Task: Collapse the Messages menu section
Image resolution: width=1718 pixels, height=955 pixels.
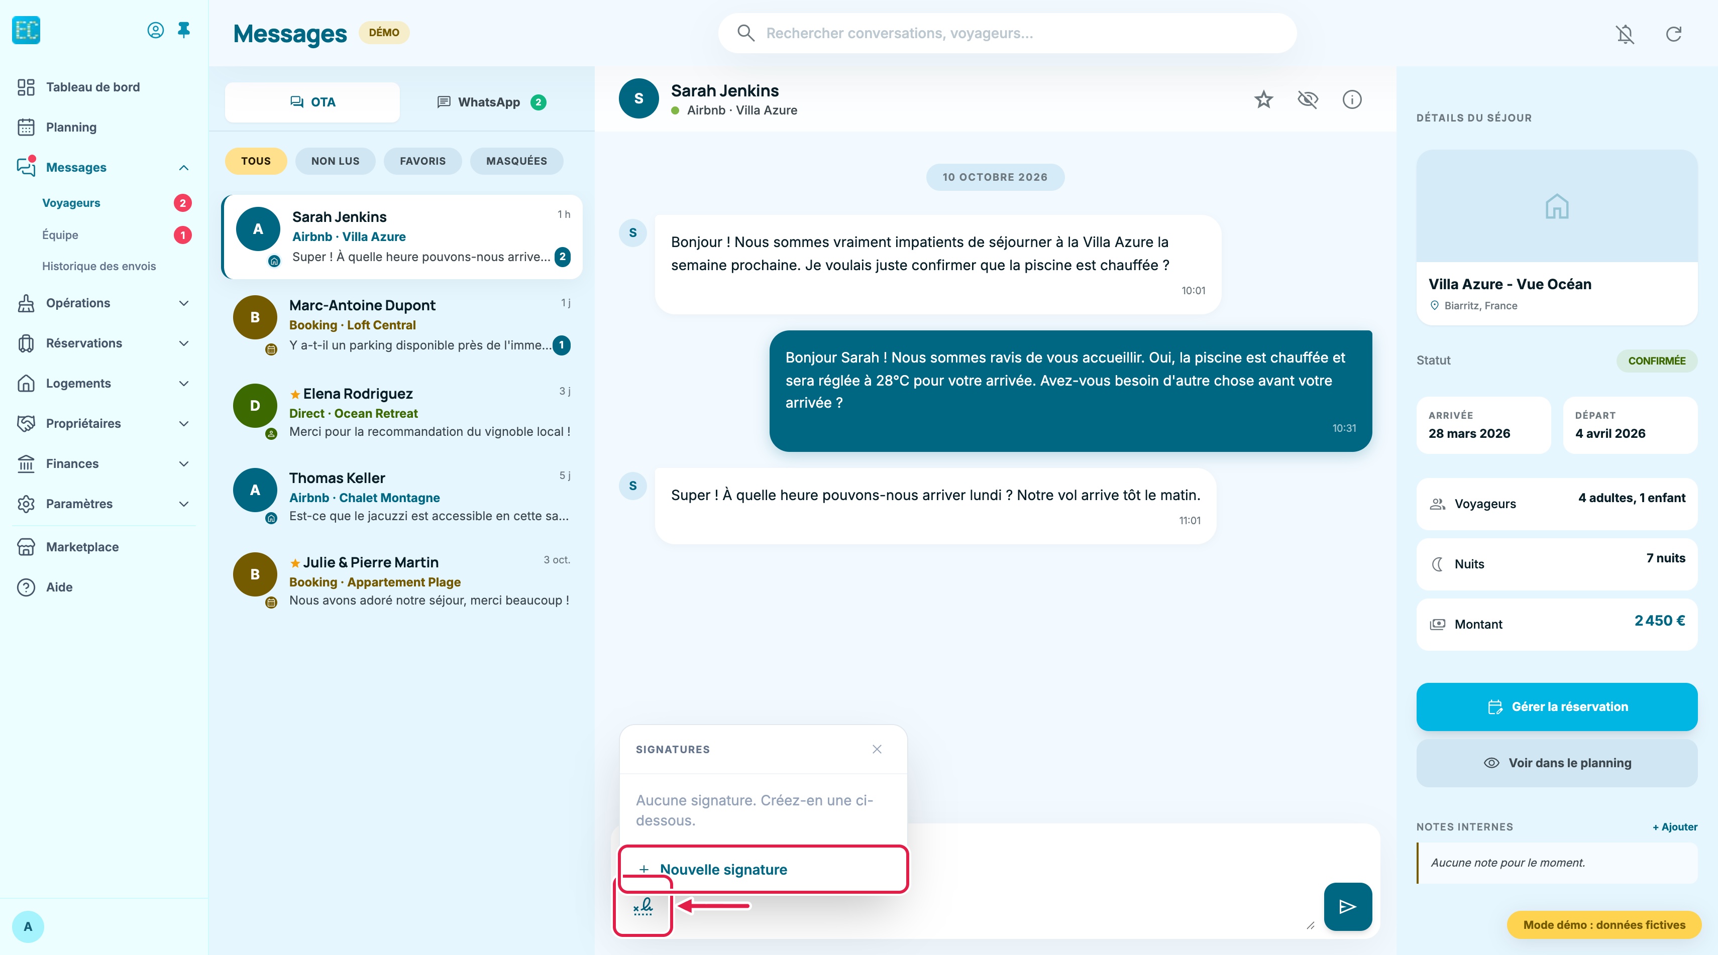Action: (184, 167)
